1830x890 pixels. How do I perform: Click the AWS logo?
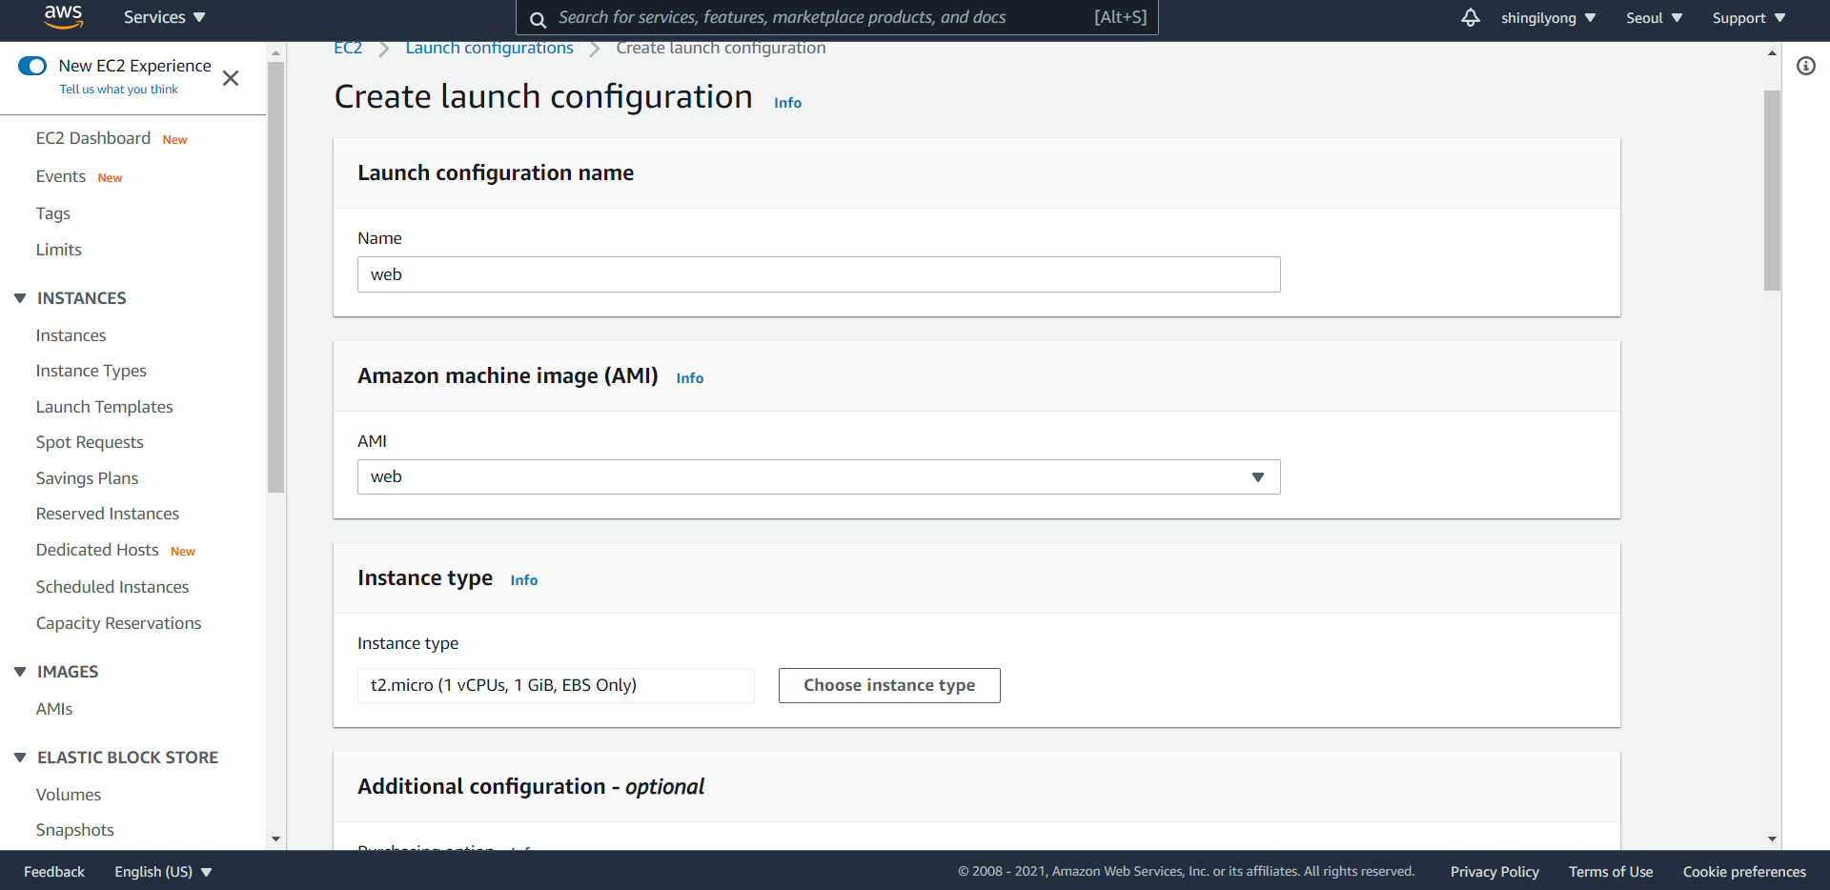[x=63, y=16]
